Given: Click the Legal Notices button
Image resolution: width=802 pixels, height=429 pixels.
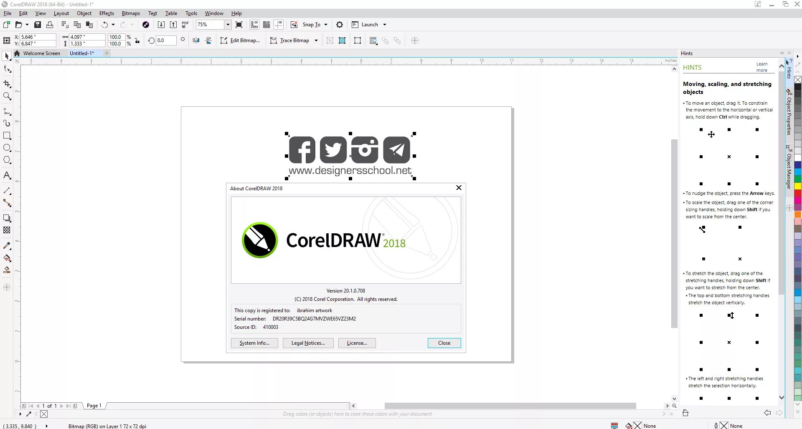Looking at the screenshot, I should coord(308,343).
